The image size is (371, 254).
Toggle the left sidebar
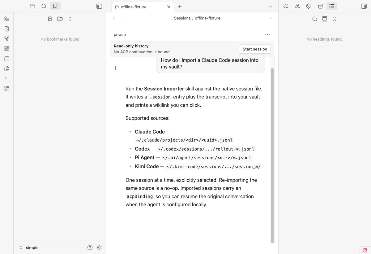click(99, 6)
